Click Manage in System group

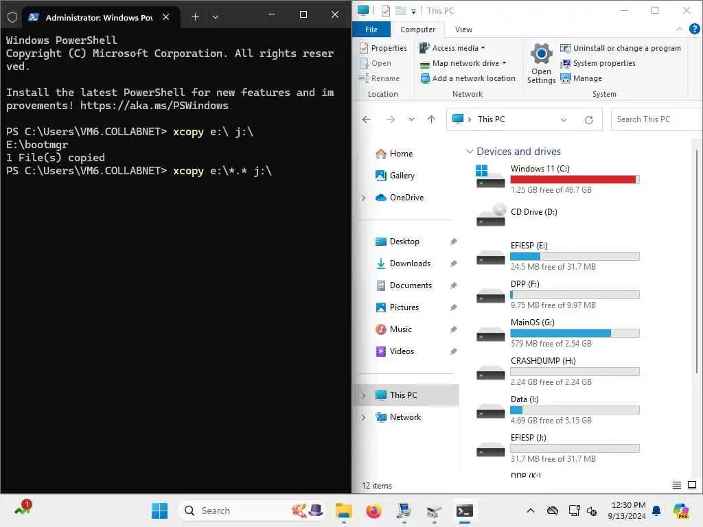point(581,78)
